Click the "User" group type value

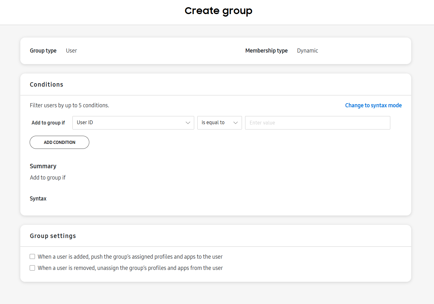[x=71, y=50]
